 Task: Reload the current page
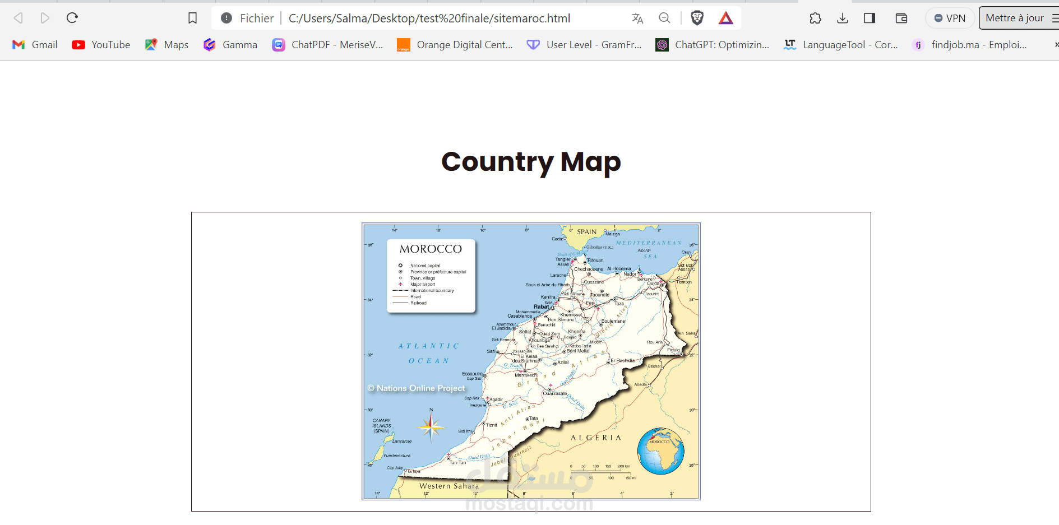coord(72,18)
